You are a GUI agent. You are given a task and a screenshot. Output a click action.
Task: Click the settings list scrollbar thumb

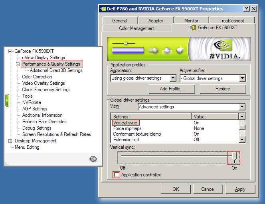[242, 128]
